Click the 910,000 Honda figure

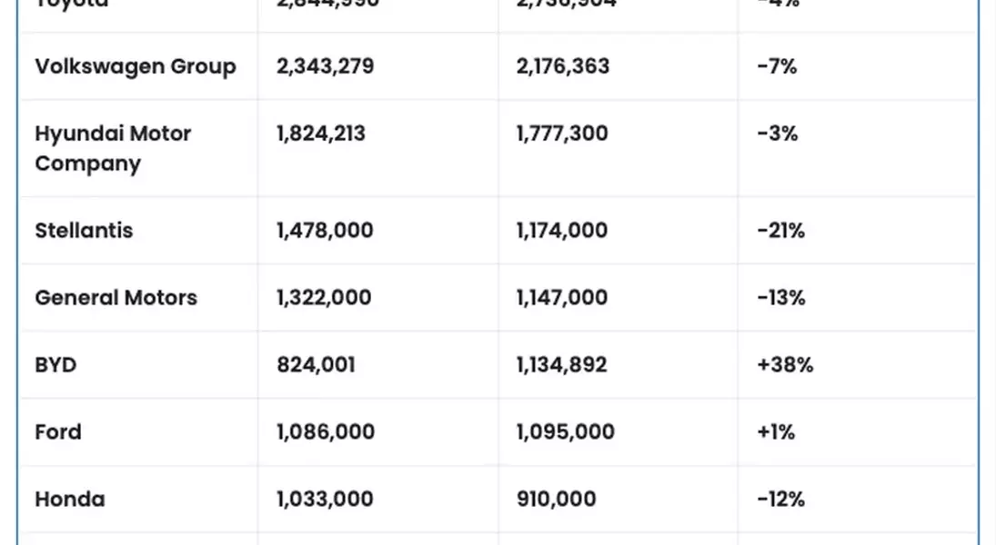click(x=557, y=500)
